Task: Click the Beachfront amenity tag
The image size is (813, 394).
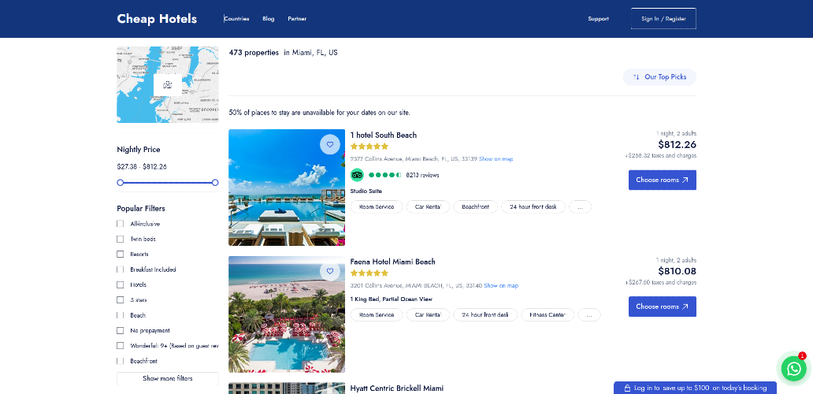Action: pyautogui.click(x=476, y=206)
